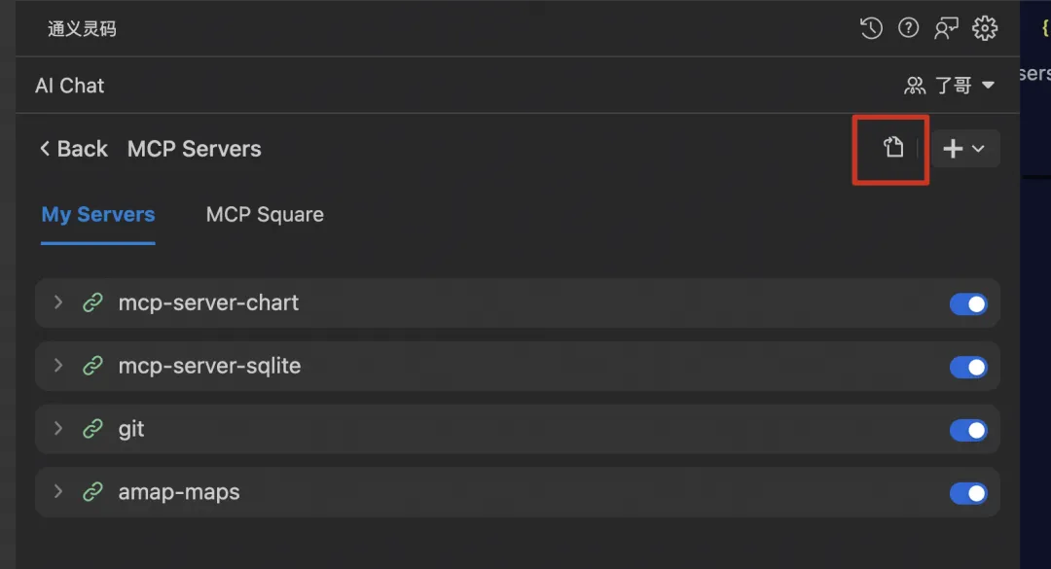Disable the amap-maps server switch
Image resolution: width=1051 pixels, height=569 pixels.
click(968, 493)
